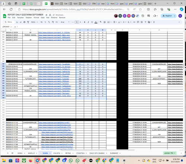The width and height of the screenshot is (186, 164).
Task: Open the Tampilan menu
Action: coord(20,17)
